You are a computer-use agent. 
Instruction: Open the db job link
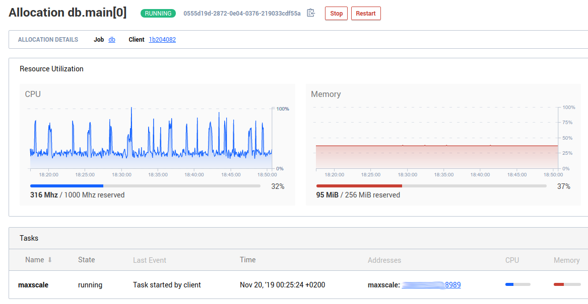click(112, 40)
